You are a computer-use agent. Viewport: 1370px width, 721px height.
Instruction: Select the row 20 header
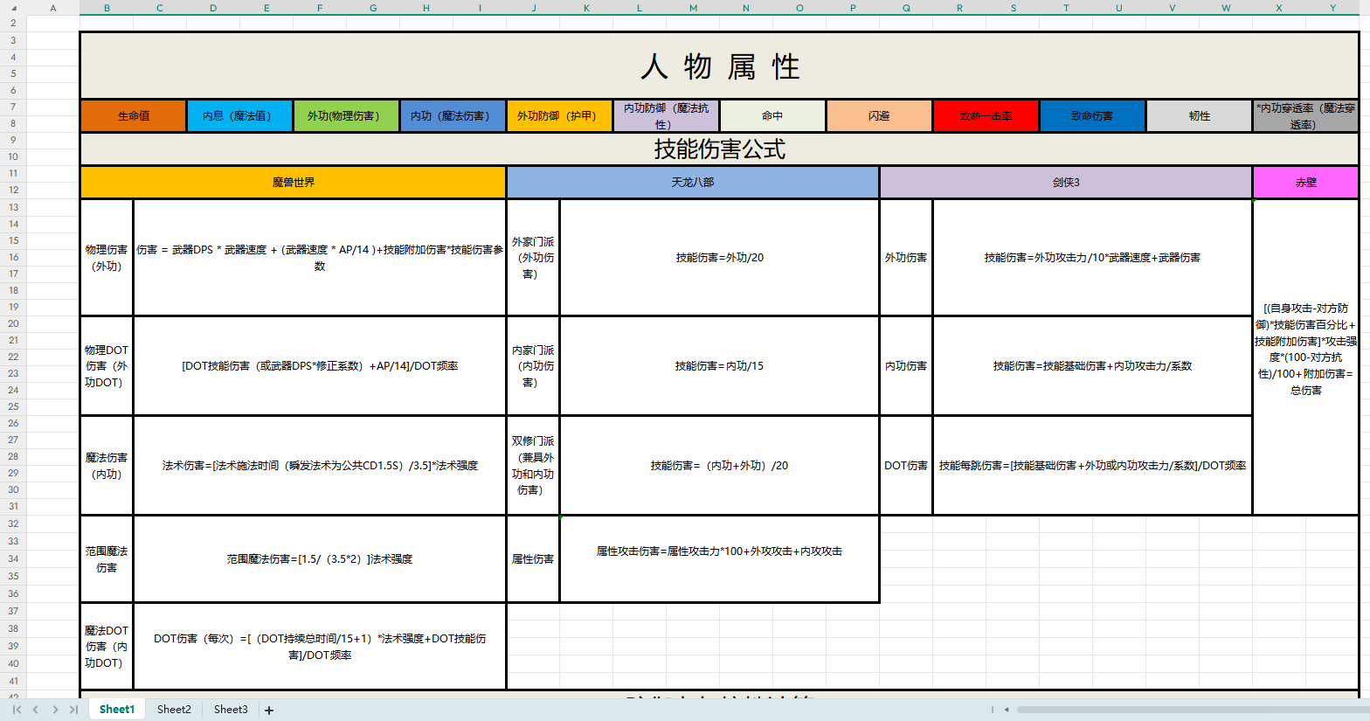click(13, 323)
